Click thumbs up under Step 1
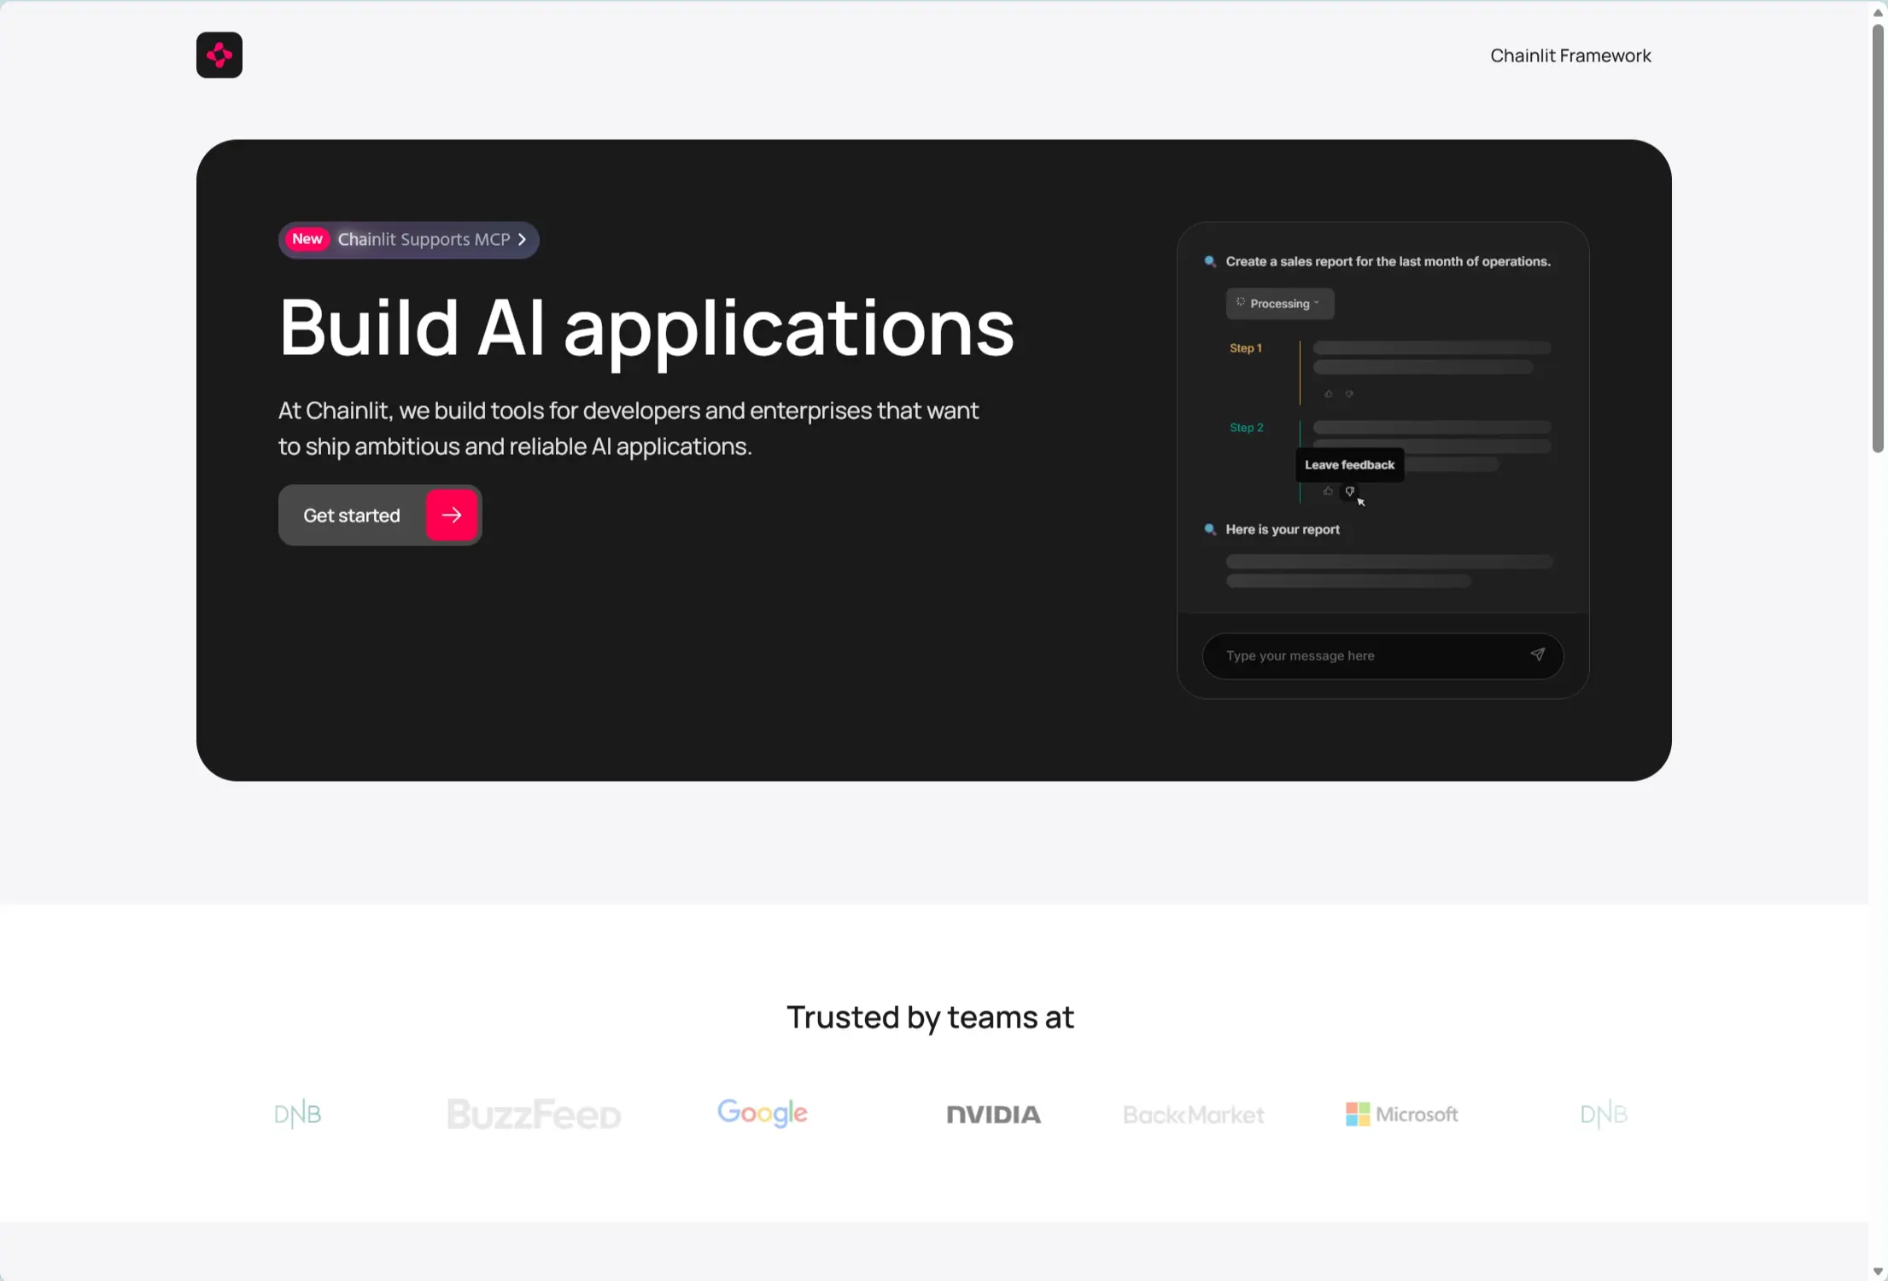Image resolution: width=1888 pixels, height=1281 pixels. [x=1328, y=393]
